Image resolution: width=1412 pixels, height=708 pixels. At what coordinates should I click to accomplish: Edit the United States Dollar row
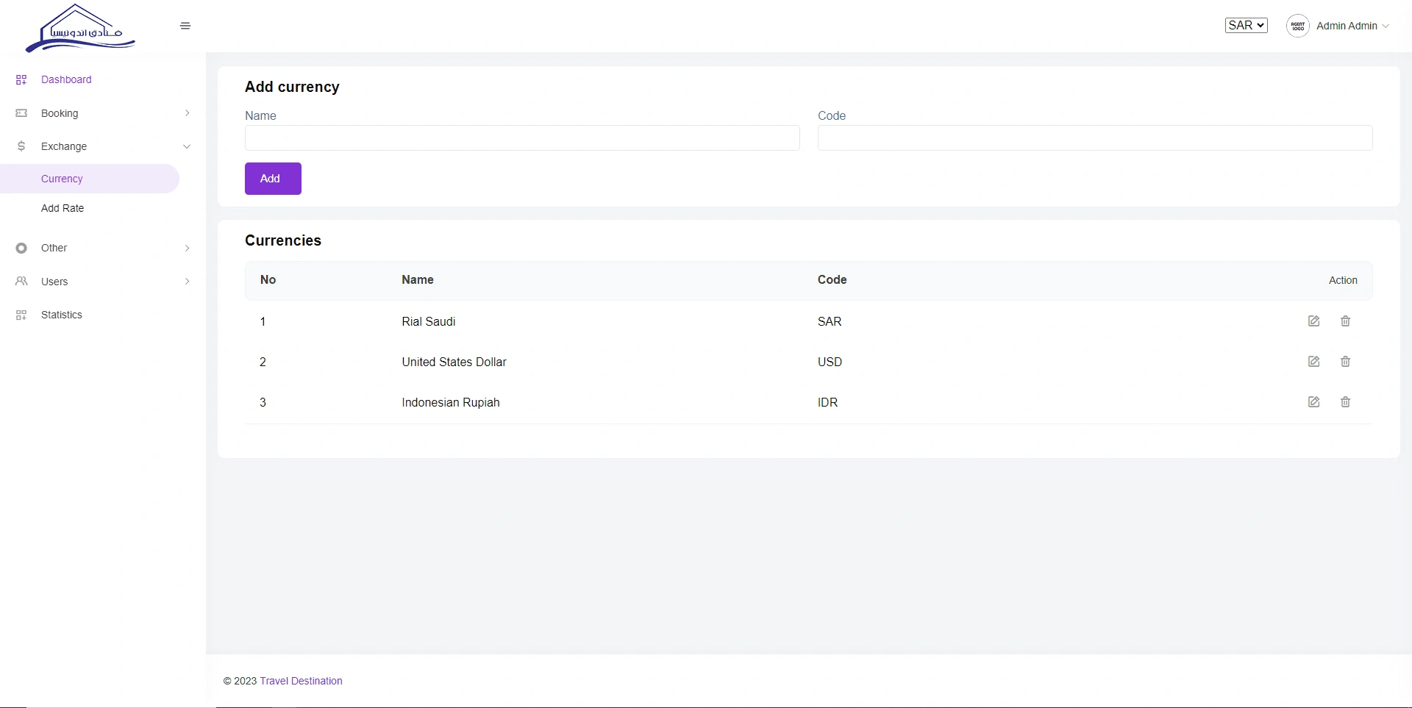point(1314,362)
